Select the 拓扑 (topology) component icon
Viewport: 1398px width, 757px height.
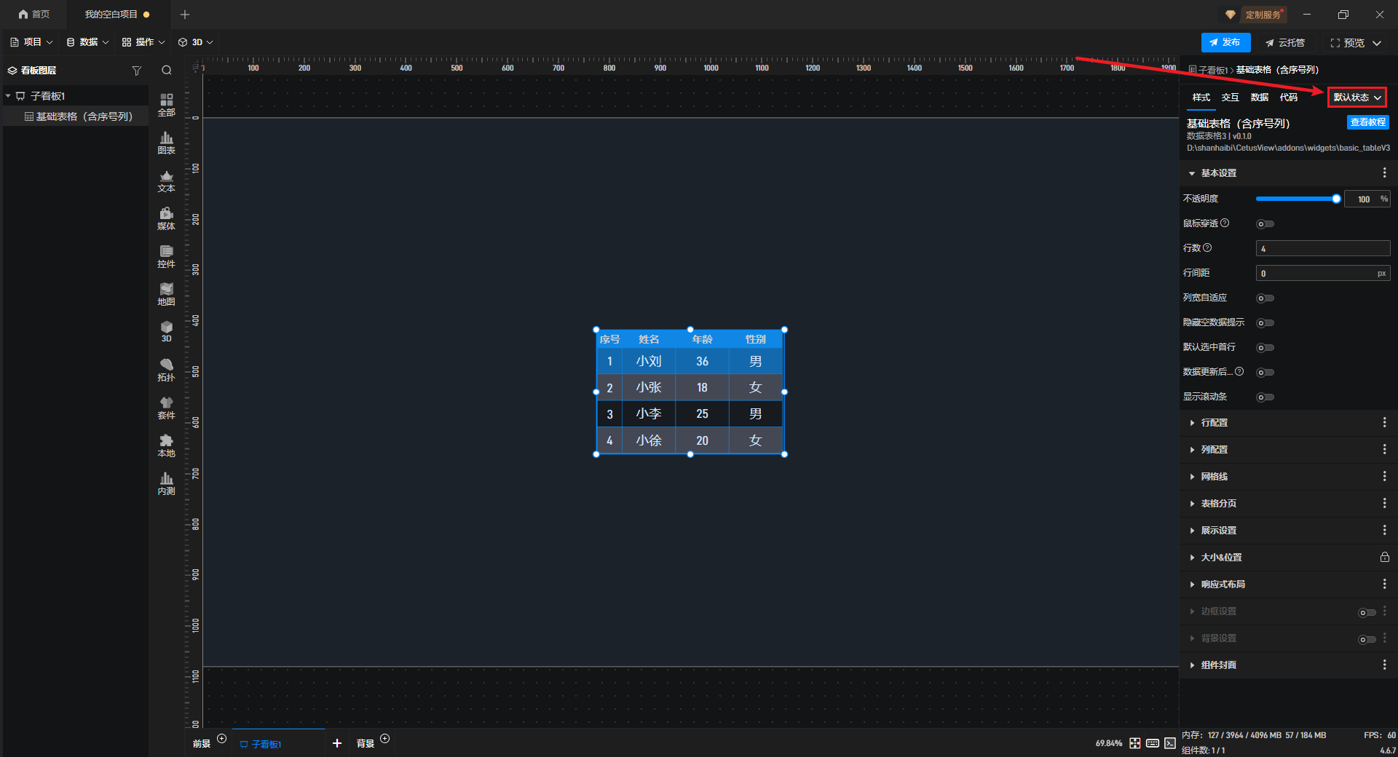166,369
